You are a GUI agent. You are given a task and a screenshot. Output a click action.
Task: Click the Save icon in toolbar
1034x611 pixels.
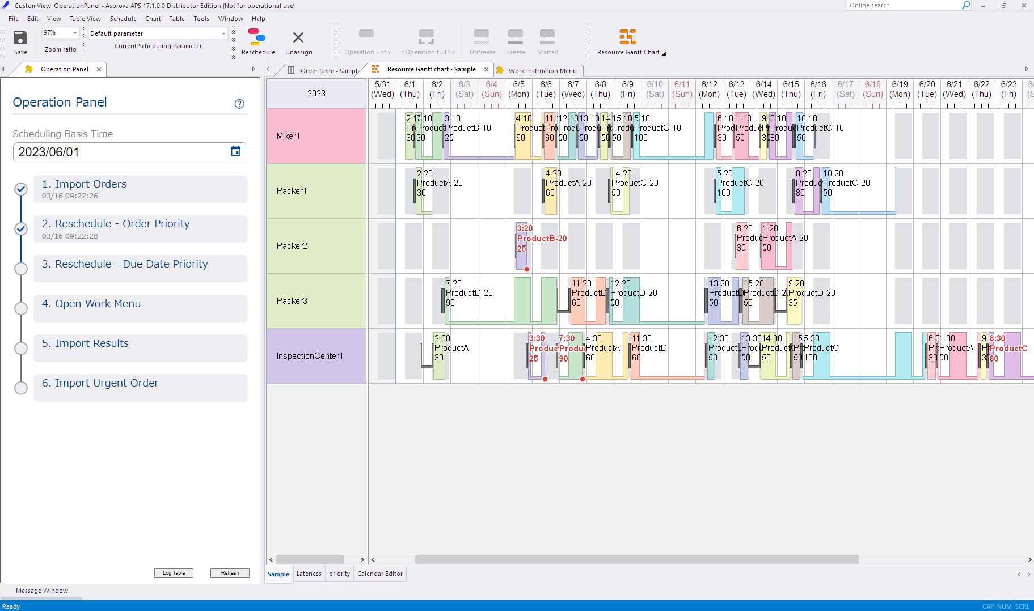click(20, 38)
